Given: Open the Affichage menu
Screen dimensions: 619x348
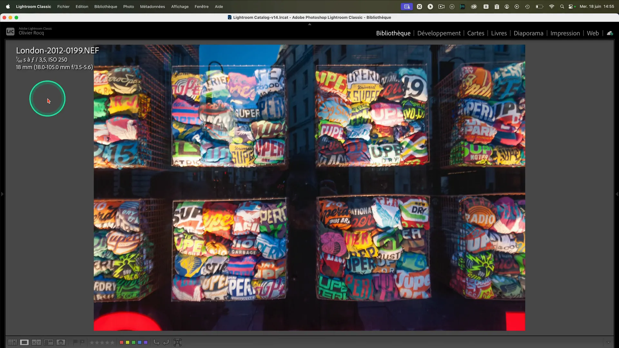Looking at the screenshot, I should coord(180,6).
